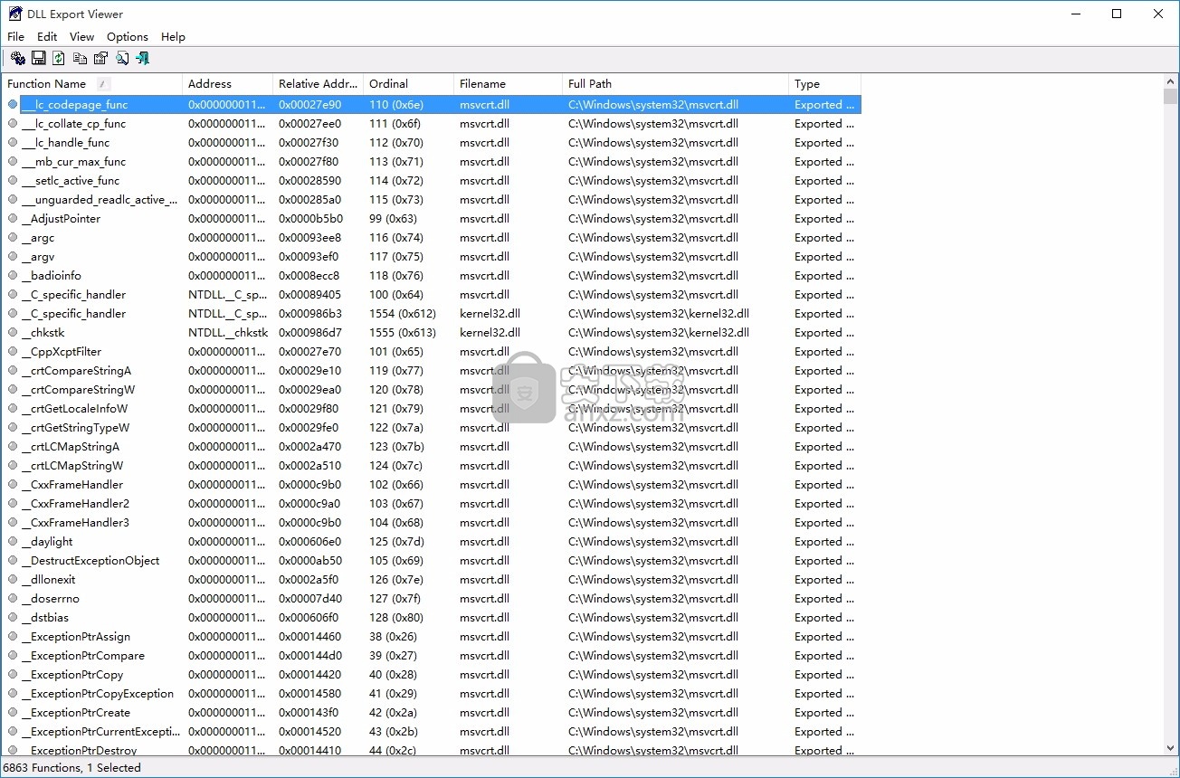This screenshot has height=778, width=1180.
Task: Click the ordinal cell 1555 (0x613)
Action: tap(403, 333)
